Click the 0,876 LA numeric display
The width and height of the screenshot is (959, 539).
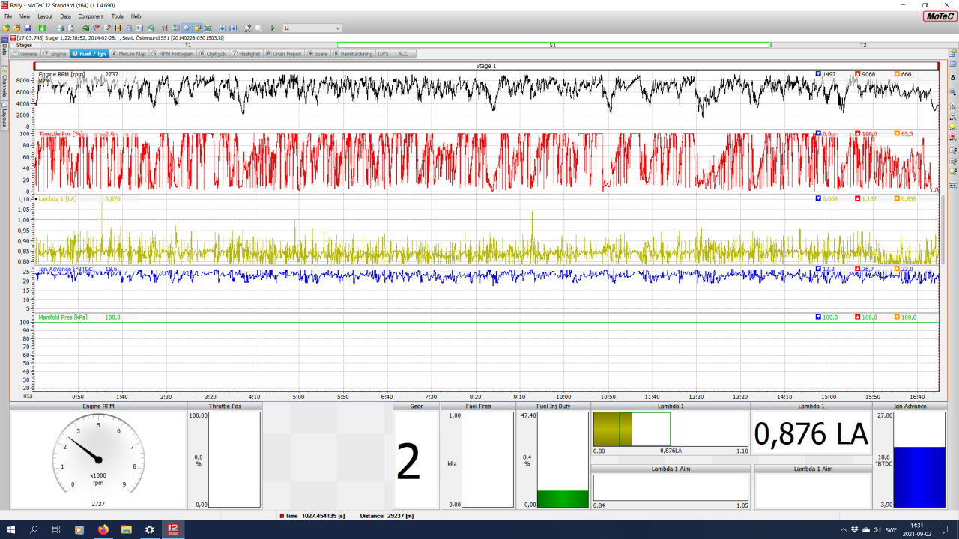coord(811,433)
